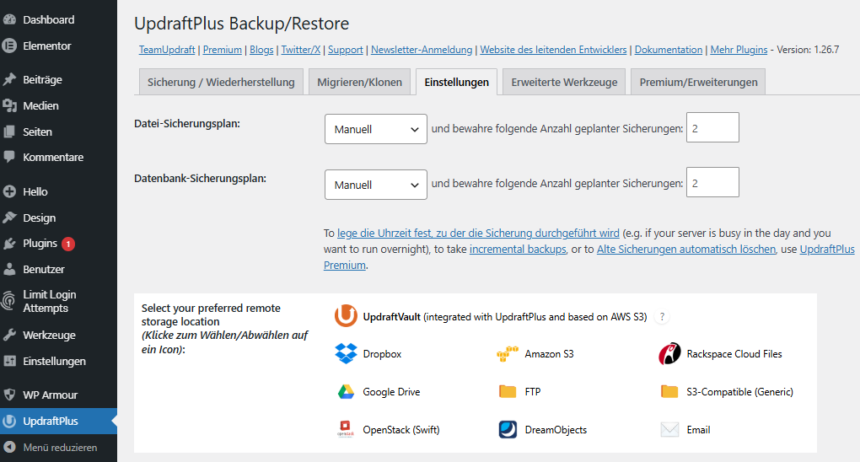Click the UpdraftVault help question mark
This screenshot has height=462, width=860.
[662, 317]
